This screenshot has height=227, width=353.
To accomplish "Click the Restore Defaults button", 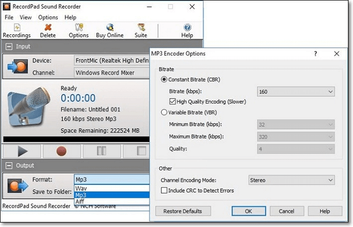I will (x=183, y=211).
